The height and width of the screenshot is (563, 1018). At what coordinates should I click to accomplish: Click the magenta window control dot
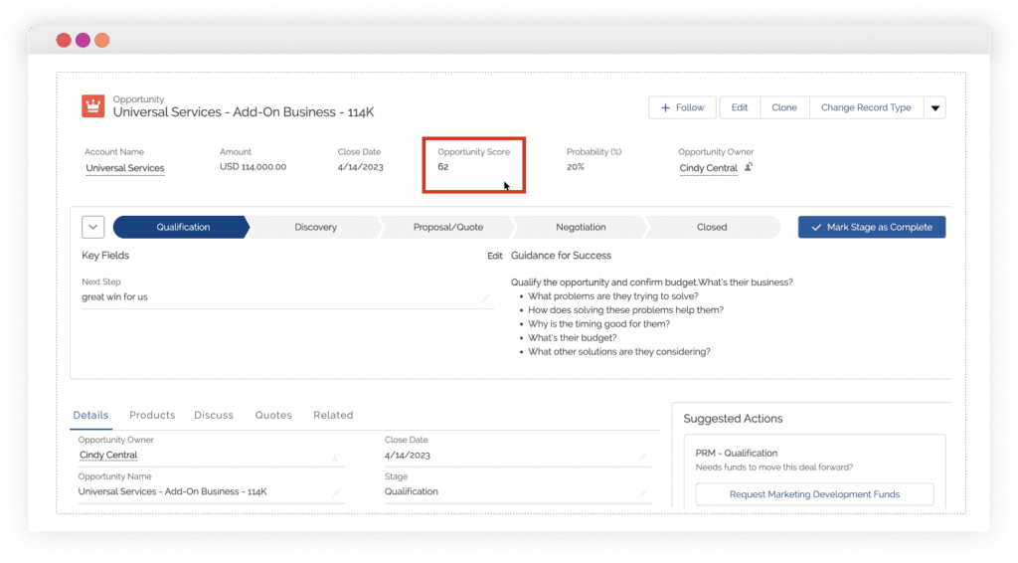point(84,40)
